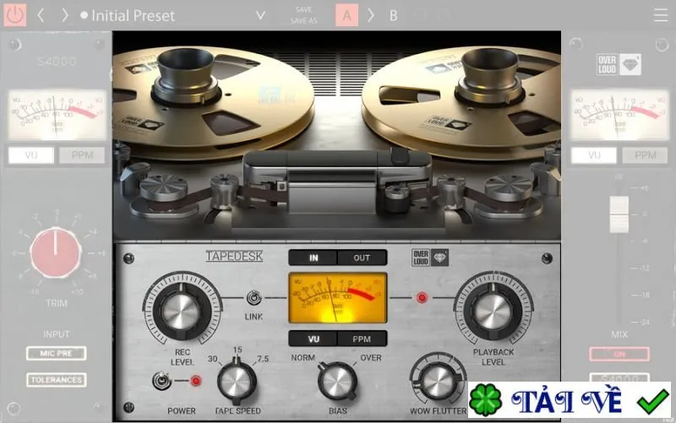Click the MIX fader handle
Viewport: 676px width, 423px height.
[619, 214]
